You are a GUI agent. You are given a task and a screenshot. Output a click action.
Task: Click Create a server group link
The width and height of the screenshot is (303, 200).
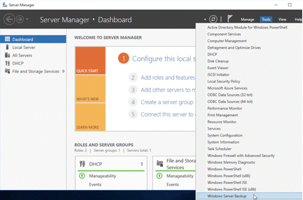[x=167, y=102]
